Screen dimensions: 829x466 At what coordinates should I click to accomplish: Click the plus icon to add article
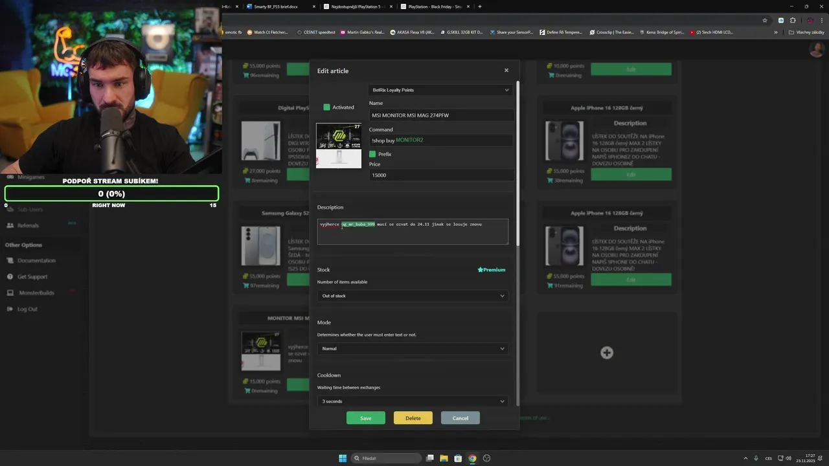pyautogui.click(x=607, y=353)
